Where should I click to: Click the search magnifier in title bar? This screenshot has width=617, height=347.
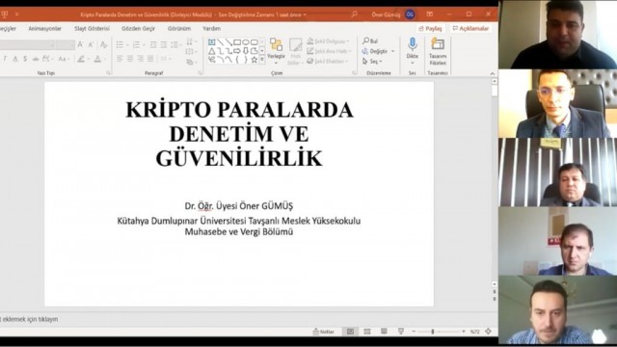354,14
